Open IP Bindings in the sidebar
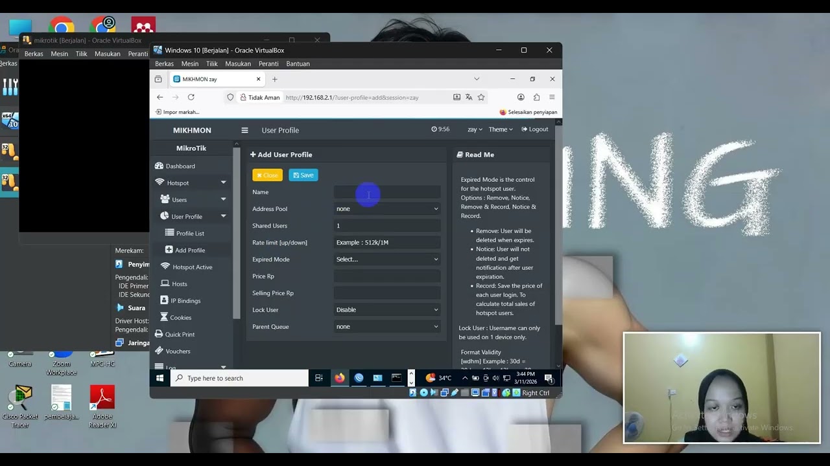Screen dimensions: 830x466 point(180,301)
